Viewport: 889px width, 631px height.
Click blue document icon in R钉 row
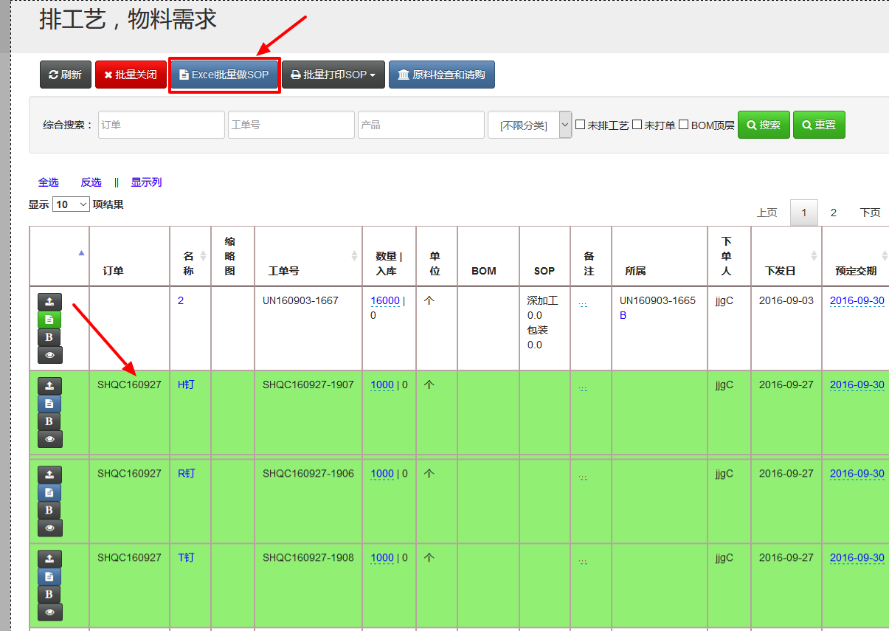coord(49,492)
